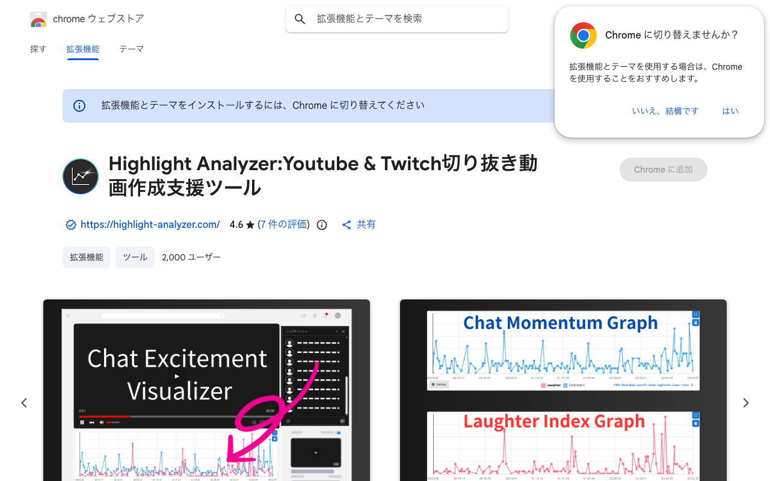770x481 pixels.
Task: Select the 拡張機能 tab
Action: tap(83, 49)
